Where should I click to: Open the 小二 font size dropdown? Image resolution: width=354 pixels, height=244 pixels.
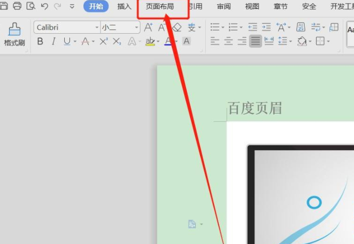(x=137, y=27)
